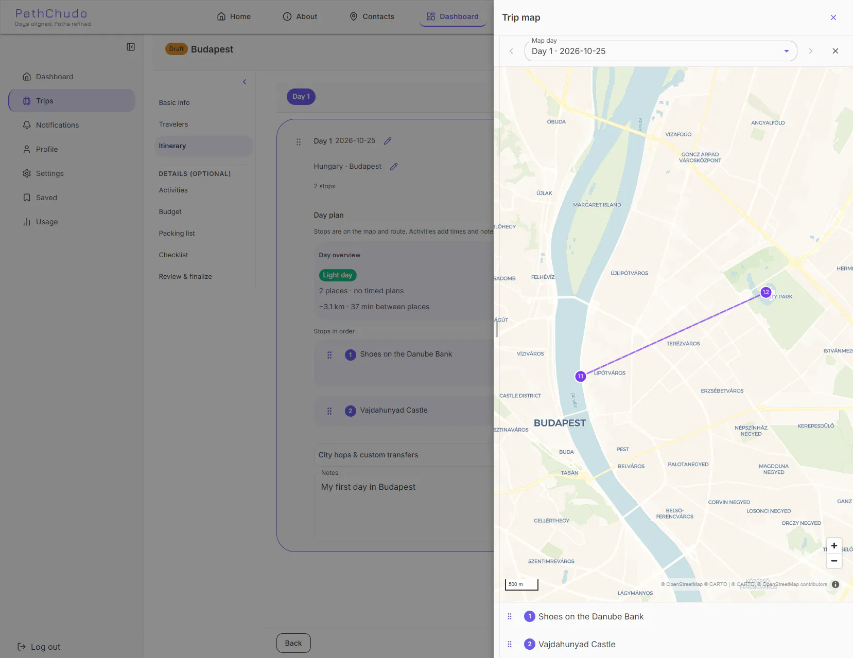Open Home in top navigation

coord(234,16)
